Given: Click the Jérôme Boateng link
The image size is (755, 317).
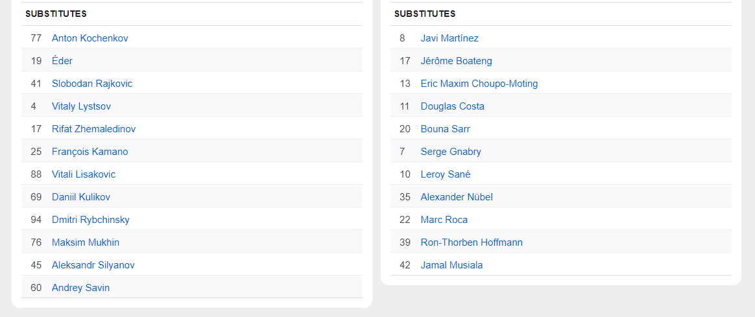Looking at the screenshot, I should 456,61.
